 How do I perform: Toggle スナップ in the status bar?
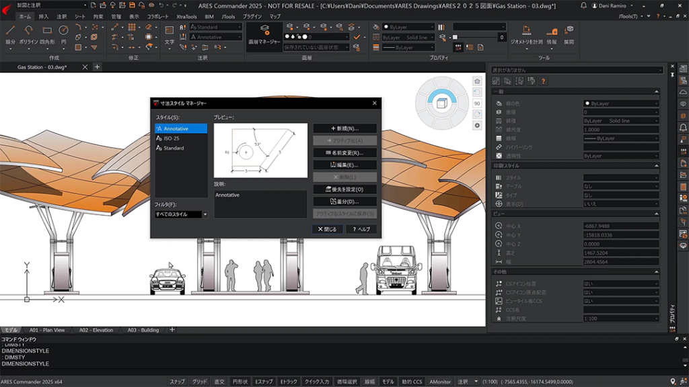tap(177, 382)
